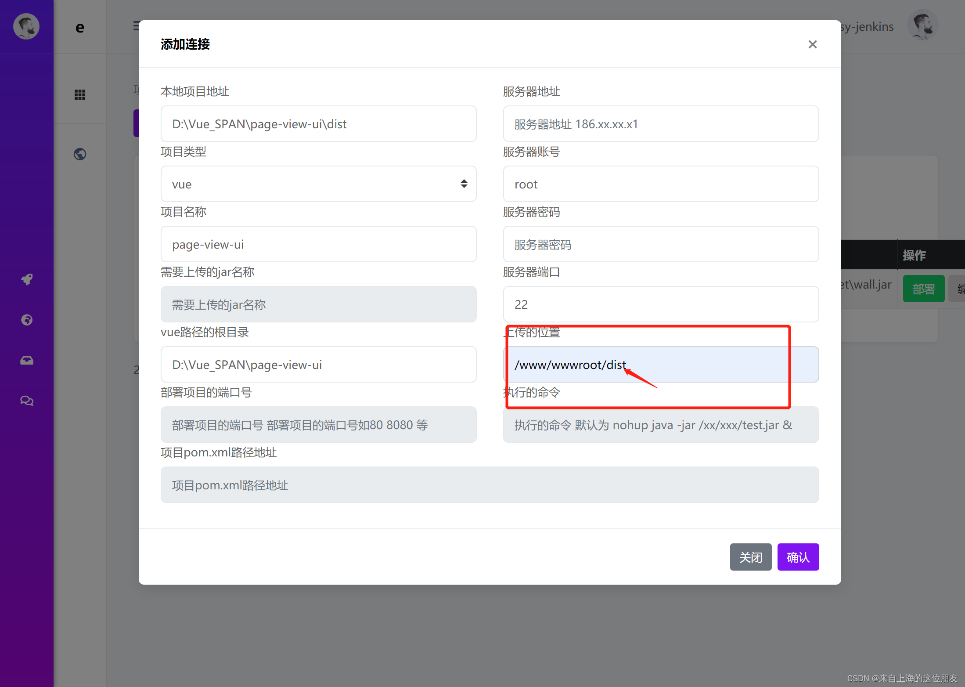Viewport: 965px width, 687px height.
Task: Click the 服务器端口 field showing 22
Action: pyautogui.click(x=661, y=304)
